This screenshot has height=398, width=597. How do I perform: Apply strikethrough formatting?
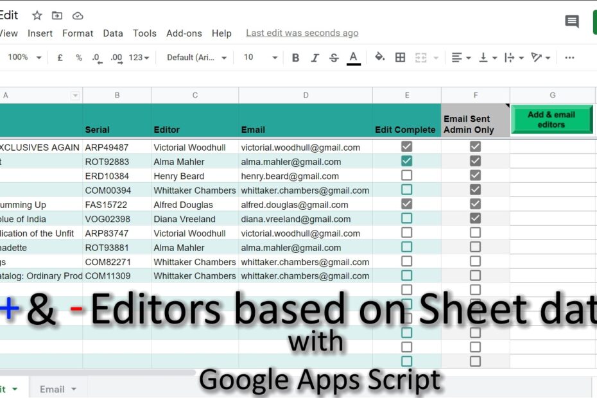click(334, 58)
